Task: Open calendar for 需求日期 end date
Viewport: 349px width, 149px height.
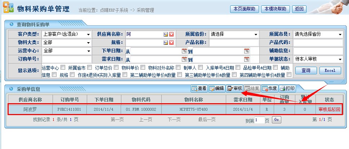Action: (x=246, y=59)
